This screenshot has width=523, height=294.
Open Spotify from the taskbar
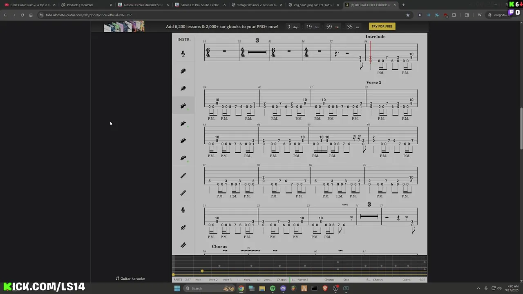[x=273, y=288]
